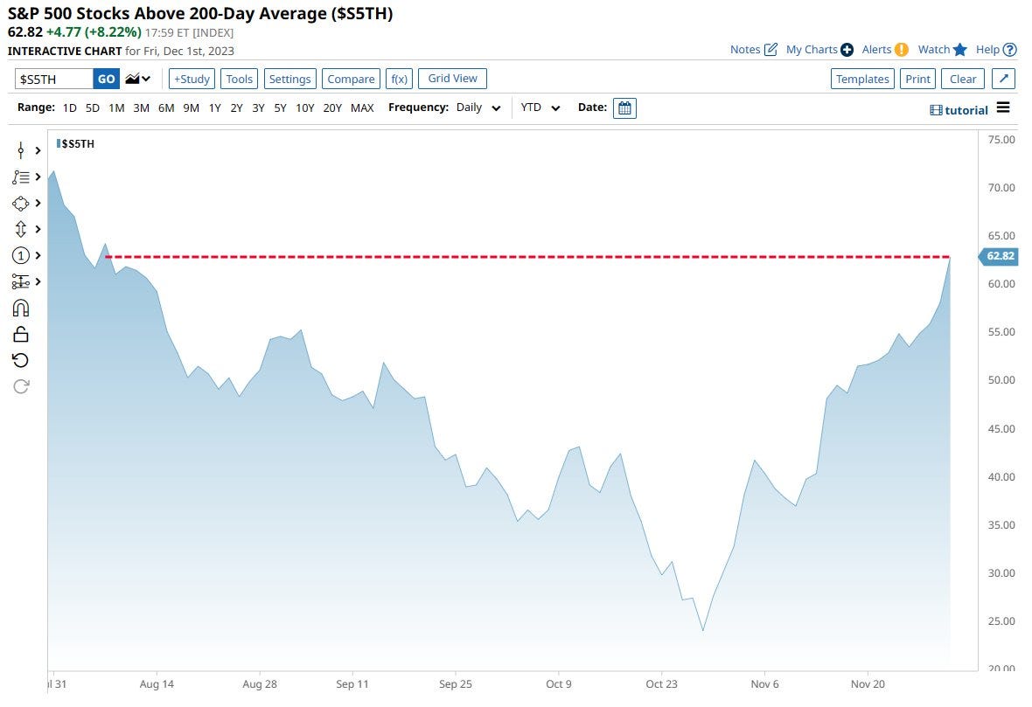The image size is (1032, 707).
Task: Click the +Study button
Action: [191, 79]
